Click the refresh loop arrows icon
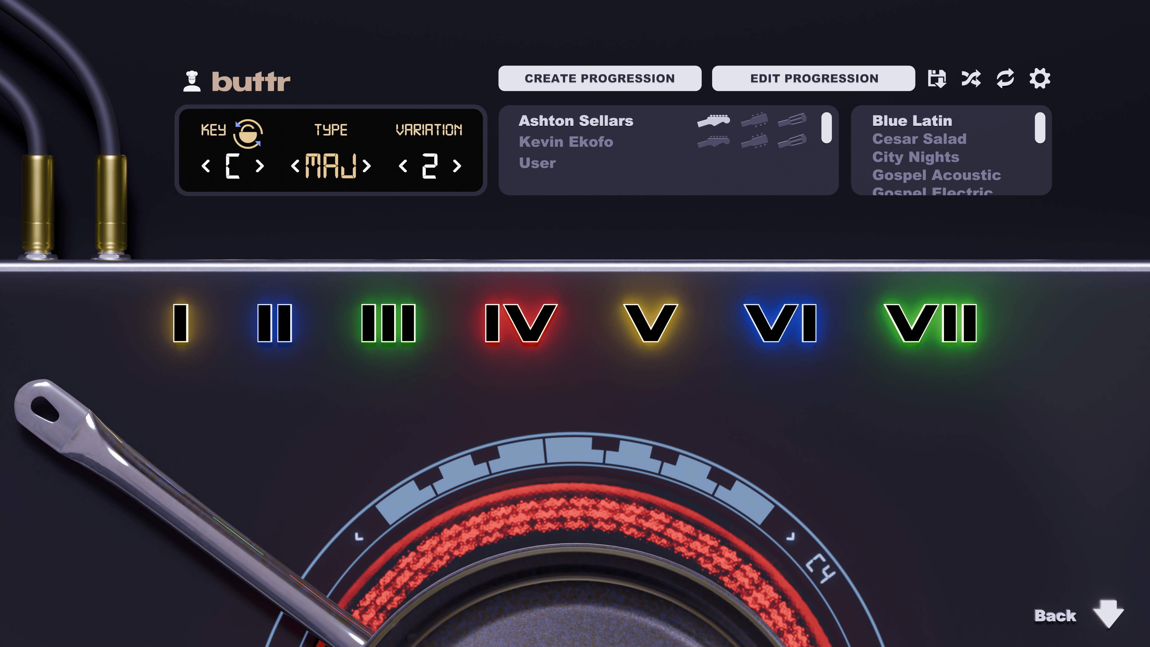Viewport: 1150px width, 647px height. coord(1005,79)
